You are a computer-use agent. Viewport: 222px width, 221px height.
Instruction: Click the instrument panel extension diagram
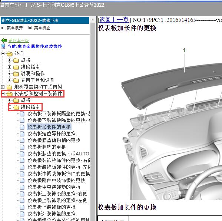(x=172, y=124)
